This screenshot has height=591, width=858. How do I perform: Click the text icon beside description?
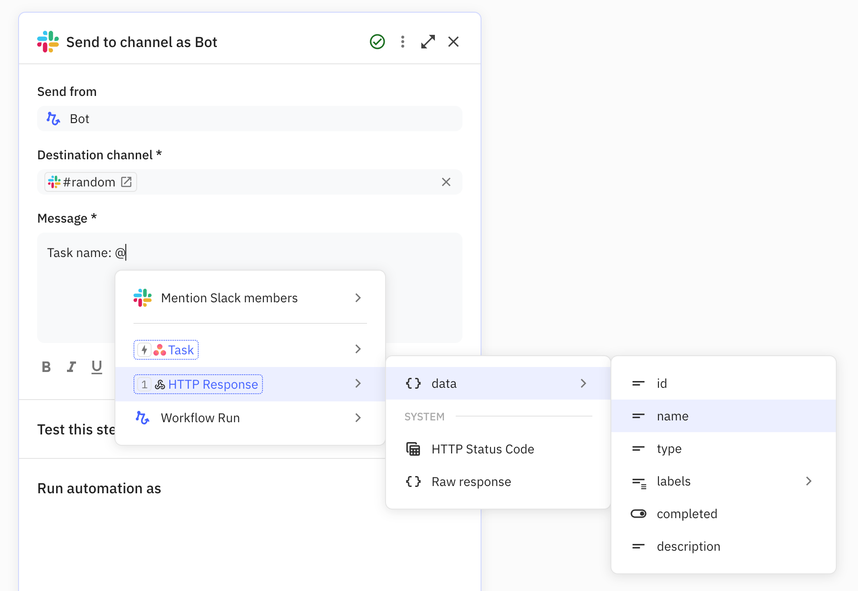coord(639,546)
